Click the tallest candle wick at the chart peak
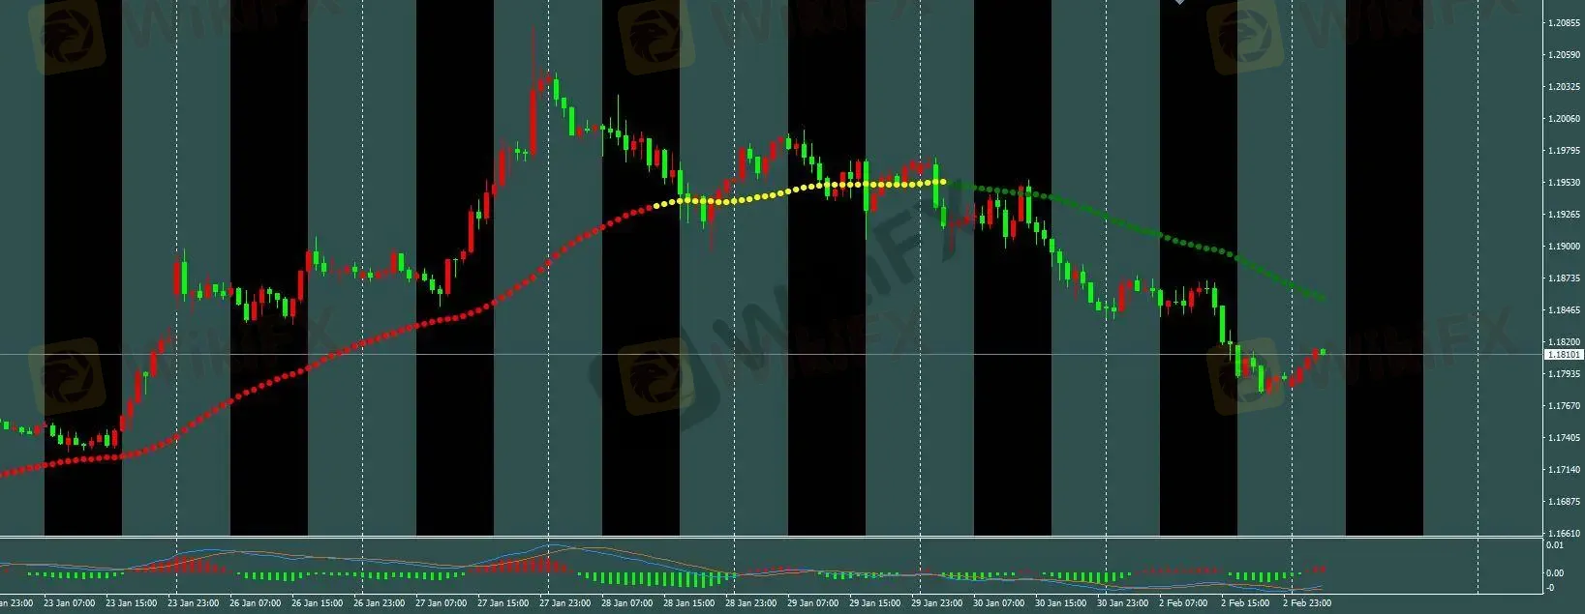Image resolution: width=1585 pixels, height=614 pixels. [533, 44]
